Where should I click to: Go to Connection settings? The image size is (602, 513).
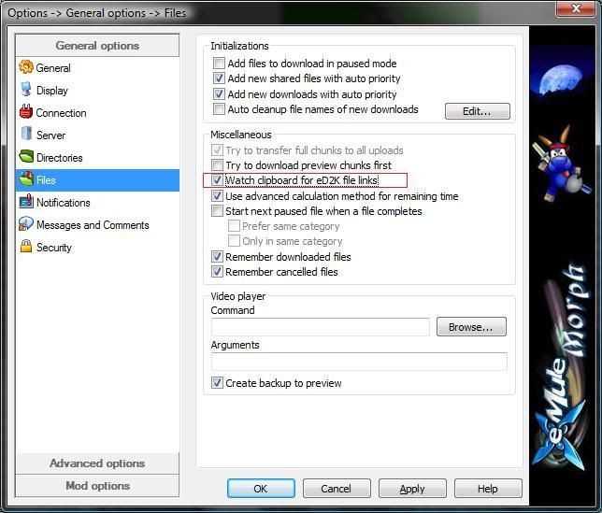coord(97,113)
